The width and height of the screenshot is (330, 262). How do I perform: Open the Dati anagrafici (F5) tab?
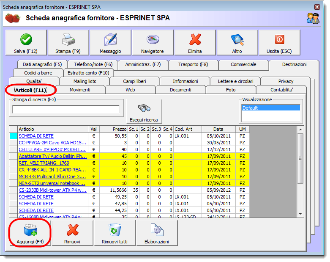[x=42, y=64]
